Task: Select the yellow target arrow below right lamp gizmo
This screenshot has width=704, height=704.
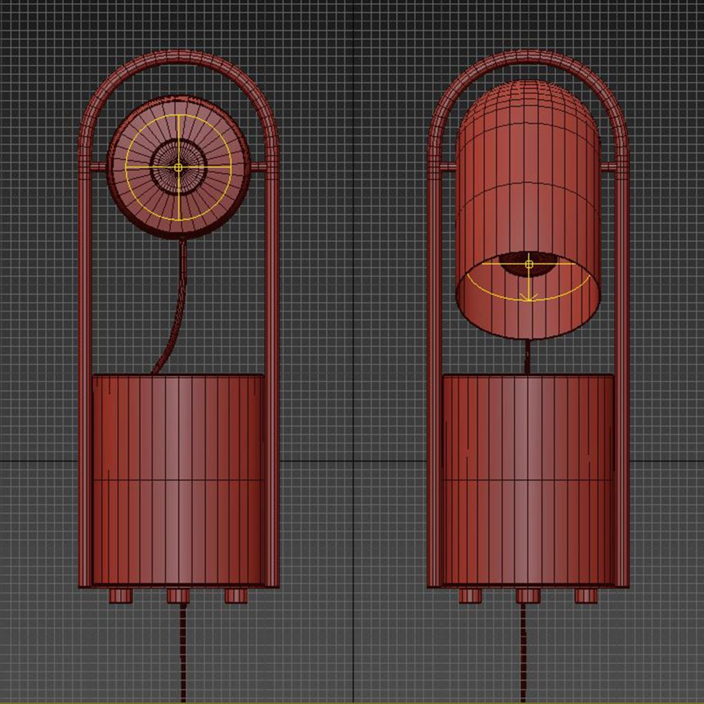Action: click(529, 296)
